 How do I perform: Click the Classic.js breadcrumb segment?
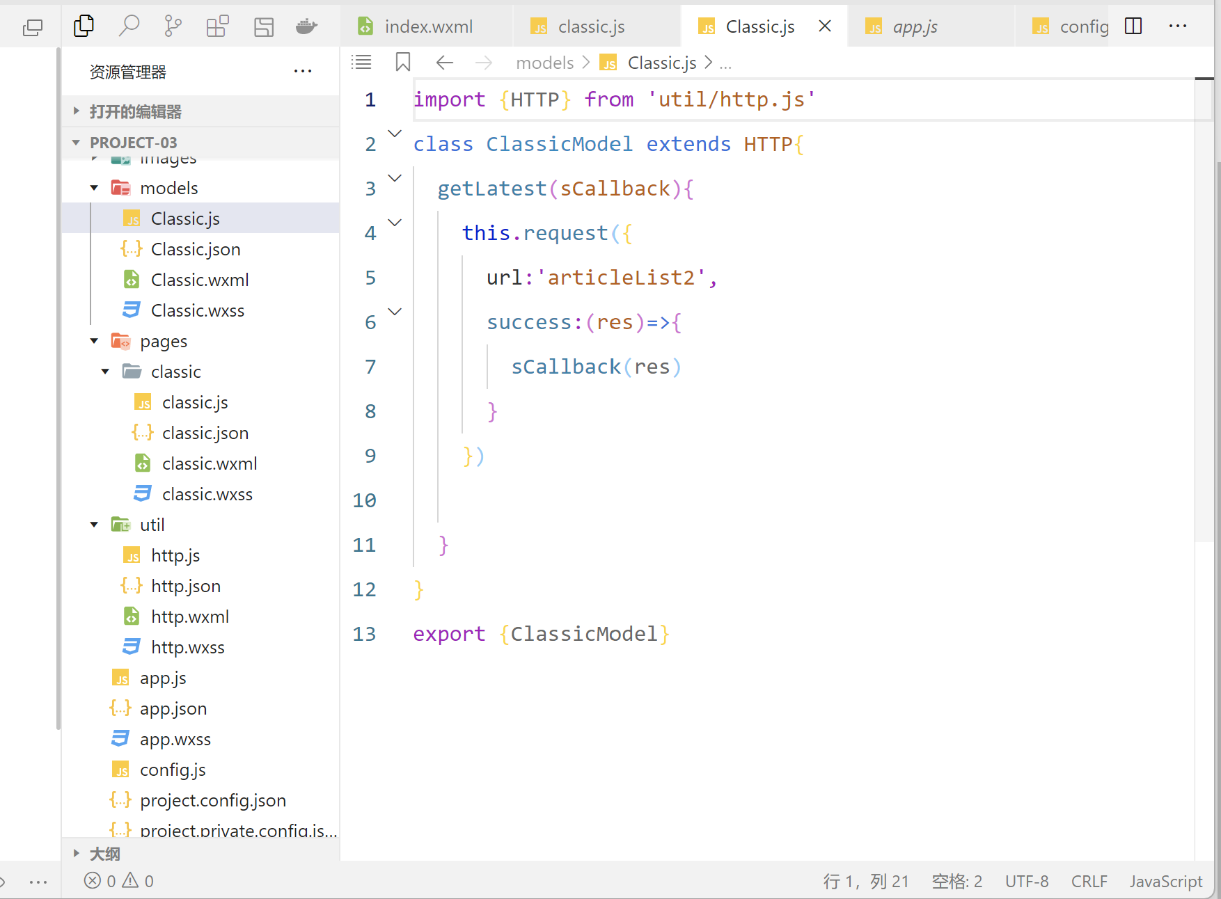661,63
